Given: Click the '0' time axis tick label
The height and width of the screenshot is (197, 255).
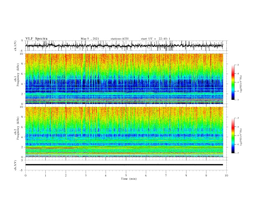Looking at the screenshot, I should coord(25,175).
